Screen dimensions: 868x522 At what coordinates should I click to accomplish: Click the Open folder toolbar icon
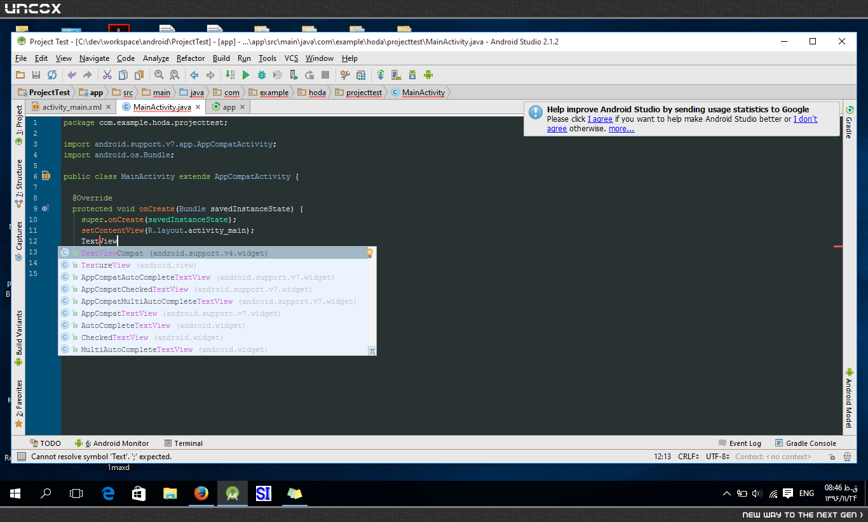tap(21, 75)
